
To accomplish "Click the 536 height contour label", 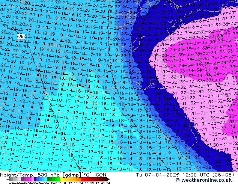I will pyautogui.click(x=167, y=139).
